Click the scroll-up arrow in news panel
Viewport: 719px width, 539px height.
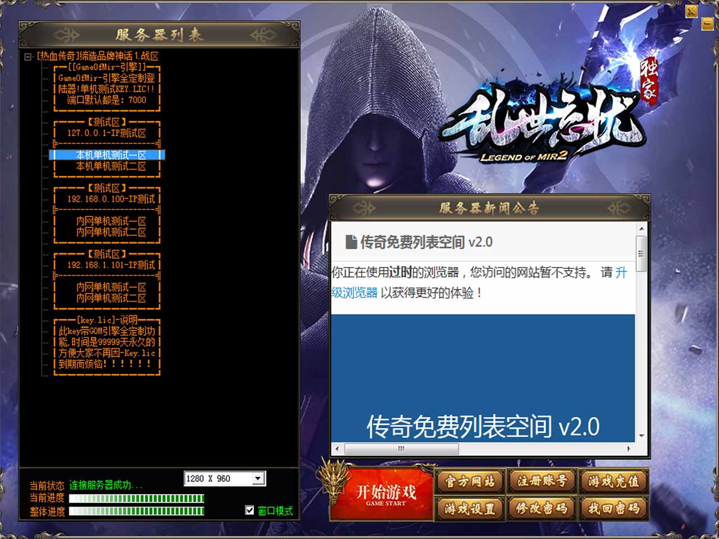[641, 229]
